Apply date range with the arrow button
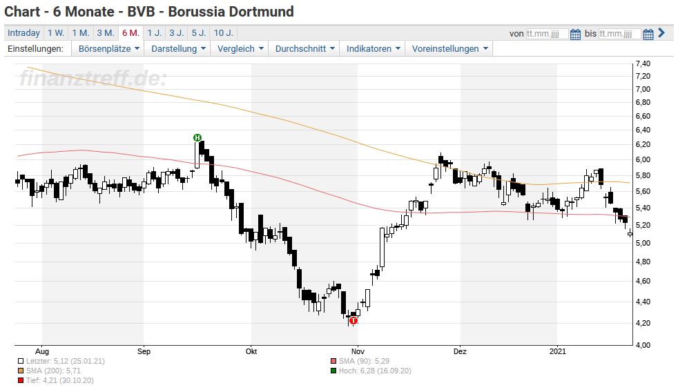Image resolution: width=678 pixels, height=392 pixels. click(661, 33)
